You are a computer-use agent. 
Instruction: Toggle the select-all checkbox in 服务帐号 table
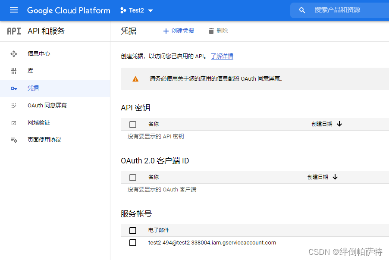pyautogui.click(x=133, y=231)
